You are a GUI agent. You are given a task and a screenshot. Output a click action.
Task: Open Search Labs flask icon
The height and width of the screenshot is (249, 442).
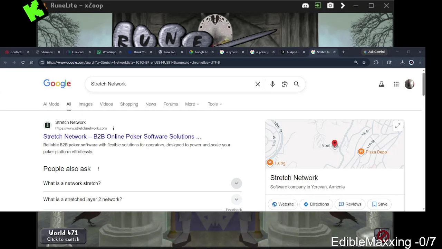[x=382, y=84]
